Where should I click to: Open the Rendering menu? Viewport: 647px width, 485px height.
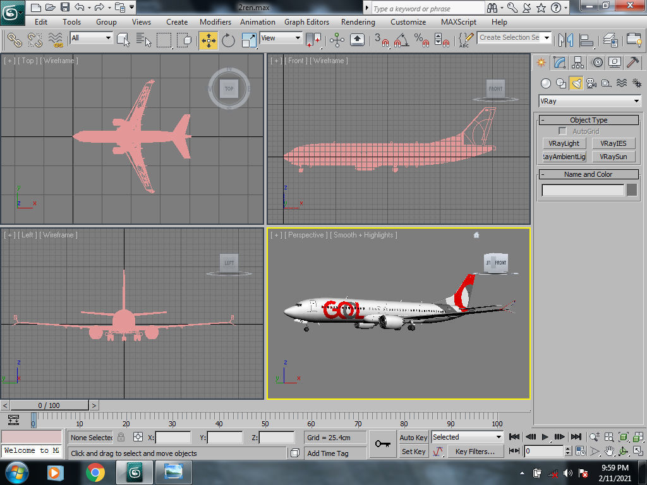(358, 22)
